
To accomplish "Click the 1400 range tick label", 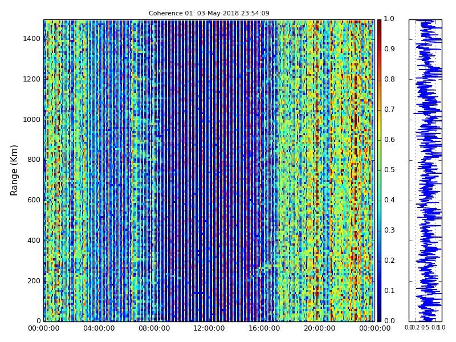I will [x=32, y=39].
